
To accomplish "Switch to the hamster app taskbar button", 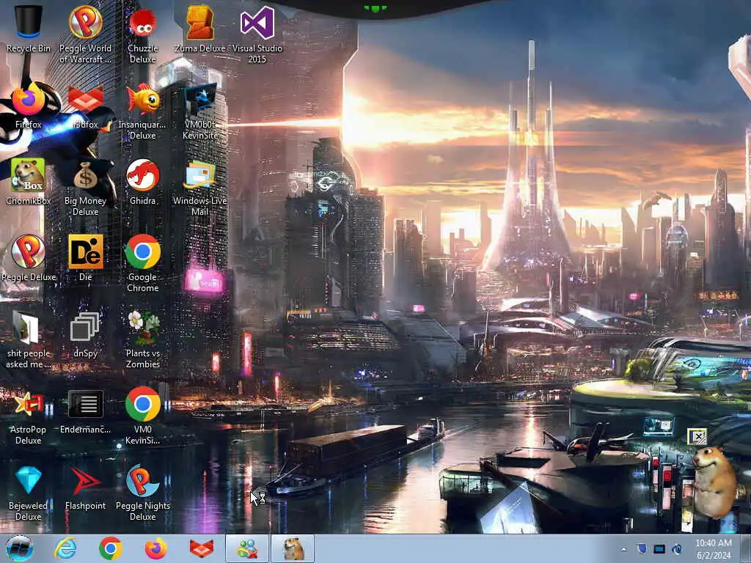I will [x=293, y=548].
